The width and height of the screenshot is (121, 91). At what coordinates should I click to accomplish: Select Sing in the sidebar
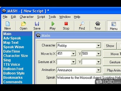tap(18, 60)
